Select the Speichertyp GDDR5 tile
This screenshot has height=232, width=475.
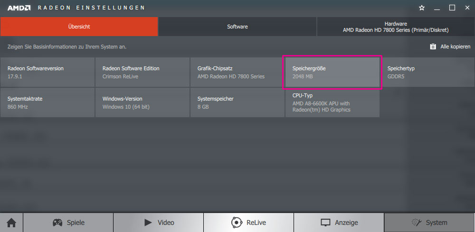(x=427, y=72)
